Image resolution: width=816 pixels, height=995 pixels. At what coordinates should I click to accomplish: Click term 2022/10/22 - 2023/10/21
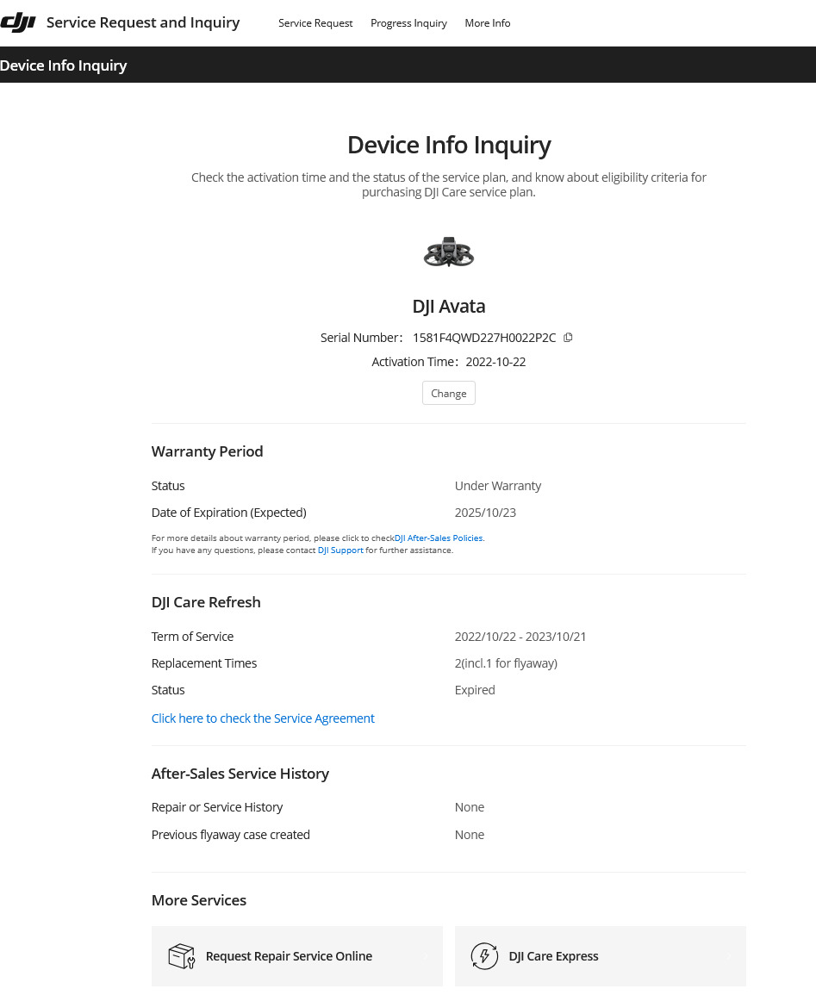[520, 637]
